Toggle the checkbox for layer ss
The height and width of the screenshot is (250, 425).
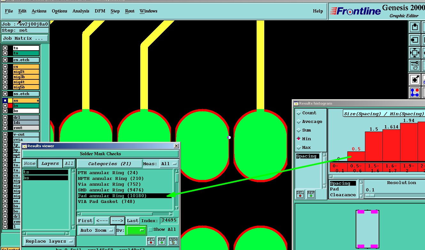point(5,101)
